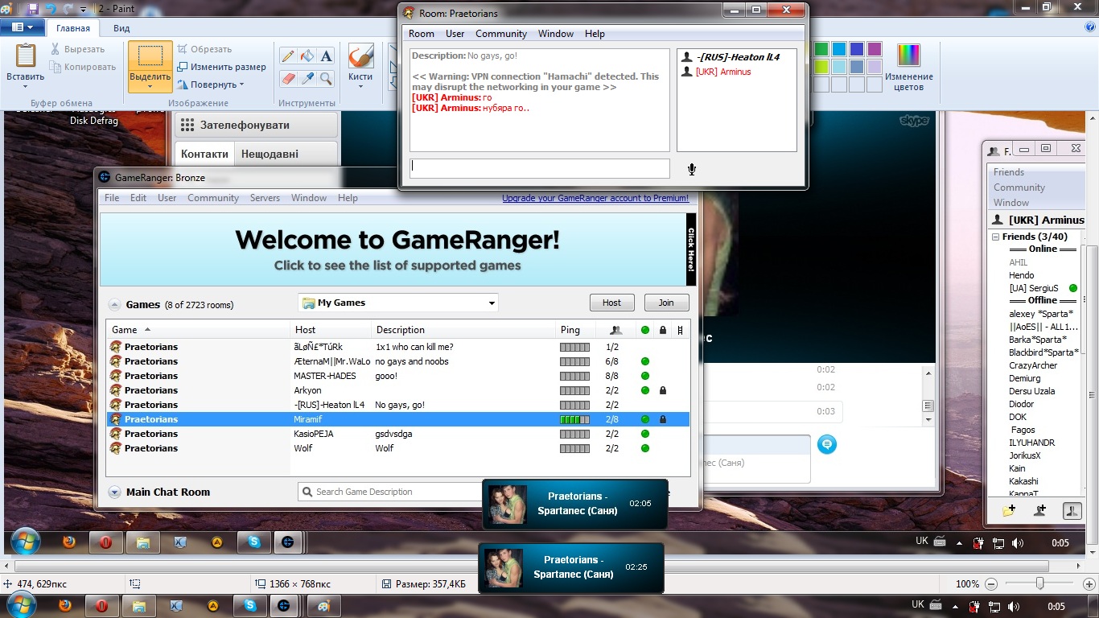The image size is (1099, 618).
Task: Click the Praetorians notification showing 02:25
Action: [x=571, y=567]
